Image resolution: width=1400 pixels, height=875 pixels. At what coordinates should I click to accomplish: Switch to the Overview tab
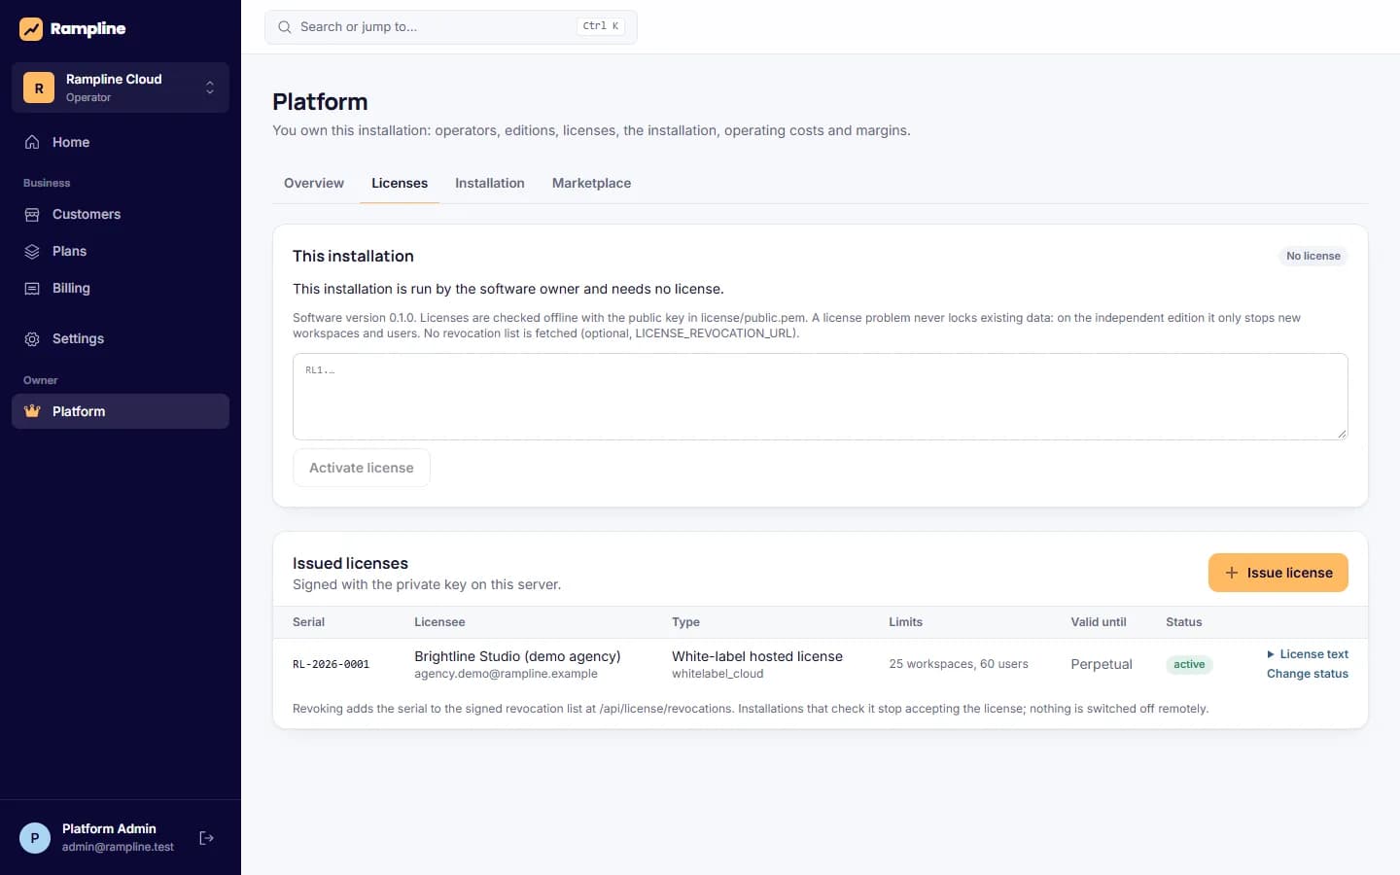(314, 183)
